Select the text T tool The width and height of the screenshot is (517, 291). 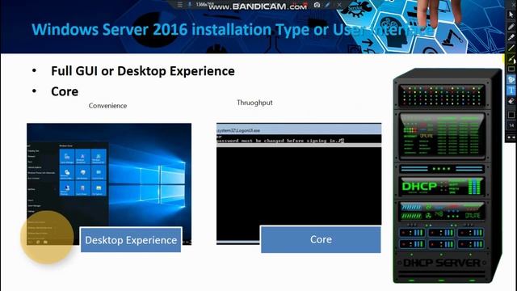(x=511, y=91)
